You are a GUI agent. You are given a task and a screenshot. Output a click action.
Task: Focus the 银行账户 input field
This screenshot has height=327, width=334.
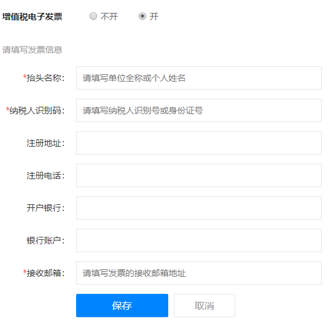[199, 240]
